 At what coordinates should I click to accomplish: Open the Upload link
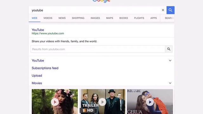click(x=37, y=76)
